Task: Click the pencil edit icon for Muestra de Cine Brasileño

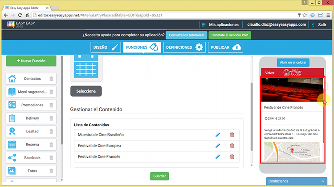Action: click(x=218, y=134)
